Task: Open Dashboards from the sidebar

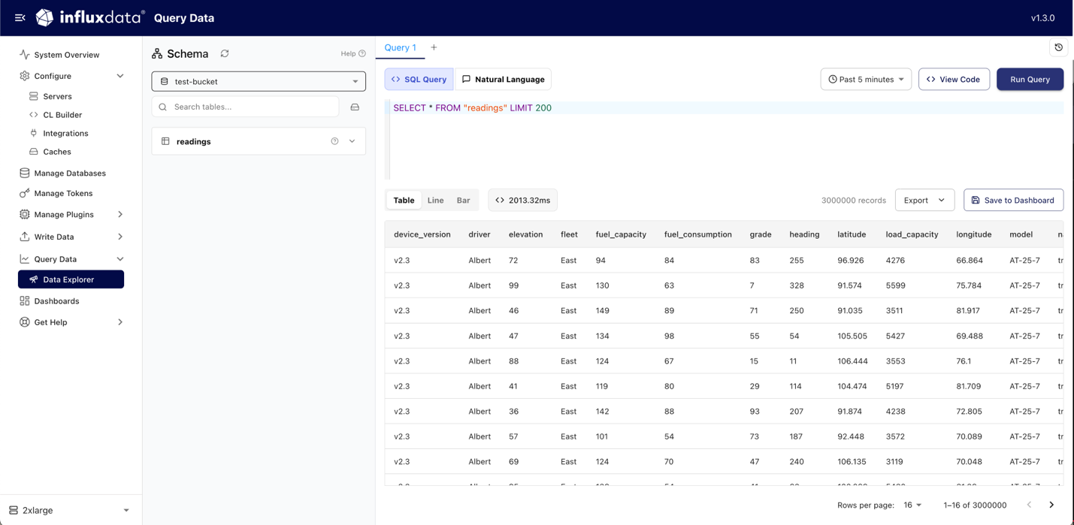Action: tap(56, 301)
